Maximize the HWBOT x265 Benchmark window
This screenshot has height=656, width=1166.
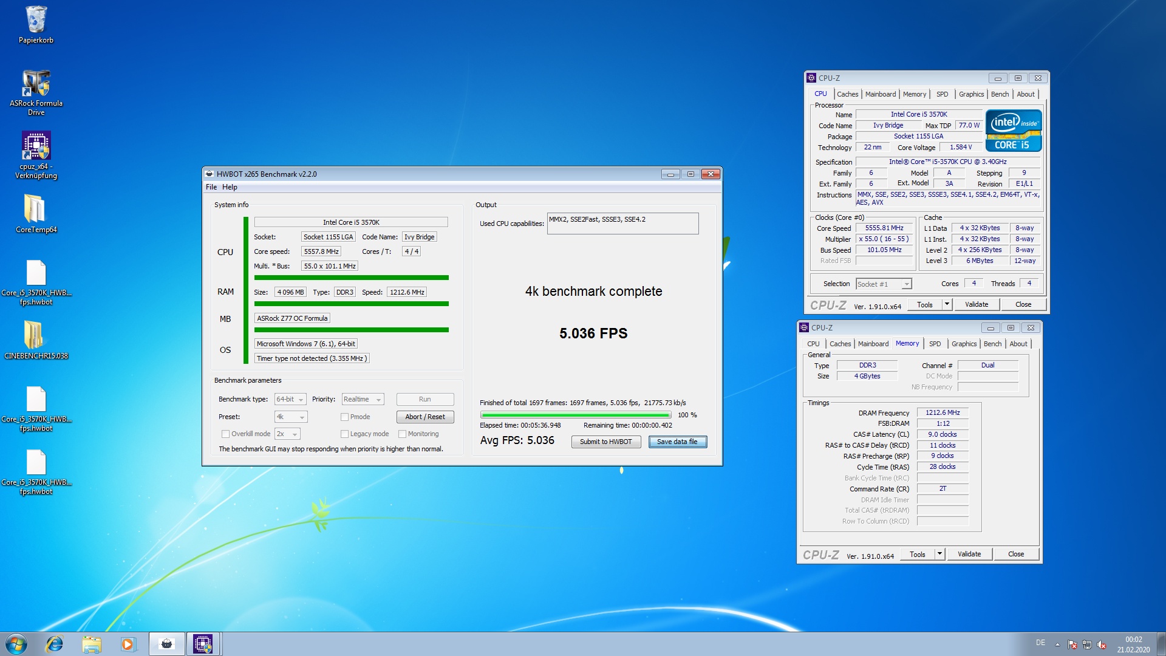click(x=690, y=174)
